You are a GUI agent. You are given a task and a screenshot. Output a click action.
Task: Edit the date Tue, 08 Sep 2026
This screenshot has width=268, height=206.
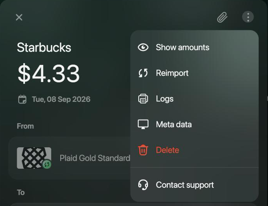(61, 100)
